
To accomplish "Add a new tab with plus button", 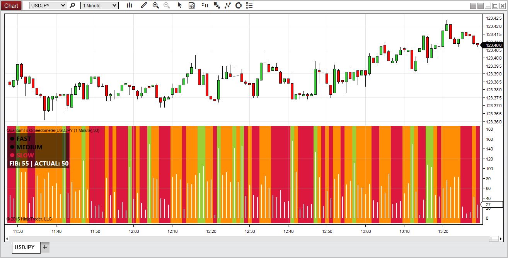I will click(x=45, y=247).
